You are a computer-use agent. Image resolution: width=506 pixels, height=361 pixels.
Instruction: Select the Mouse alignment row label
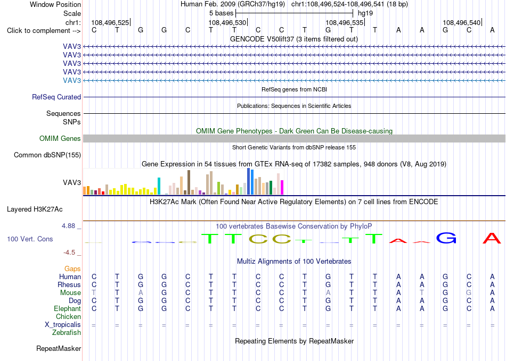pos(70,293)
